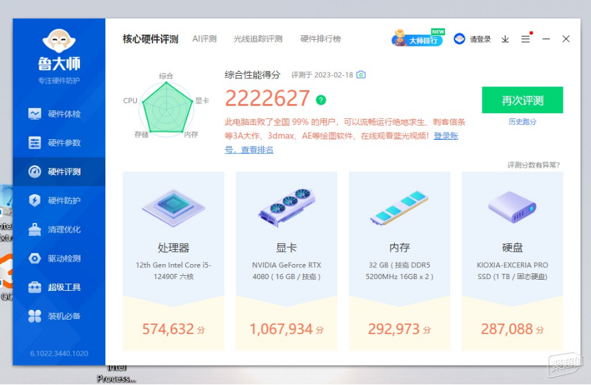This screenshot has width=591, height=385.
Task: Select 硬件评测 in the sidebar
Action: pos(59,172)
